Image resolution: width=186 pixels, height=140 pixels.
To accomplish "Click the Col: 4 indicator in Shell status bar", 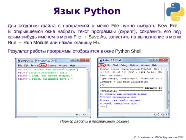I will click(164, 114).
